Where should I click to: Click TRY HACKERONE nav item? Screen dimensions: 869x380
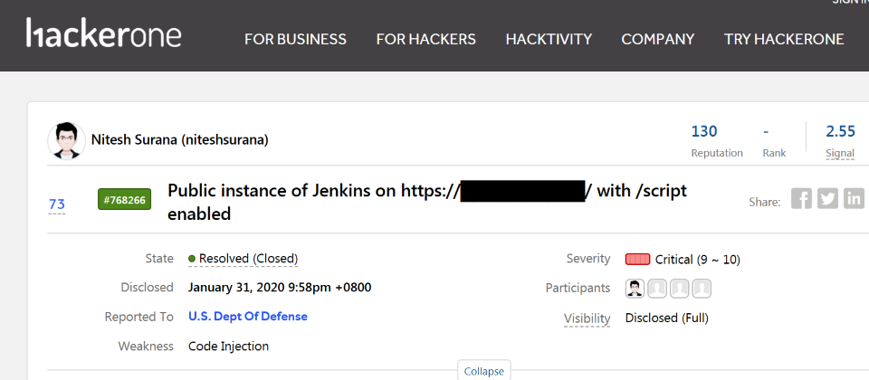click(784, 39)
